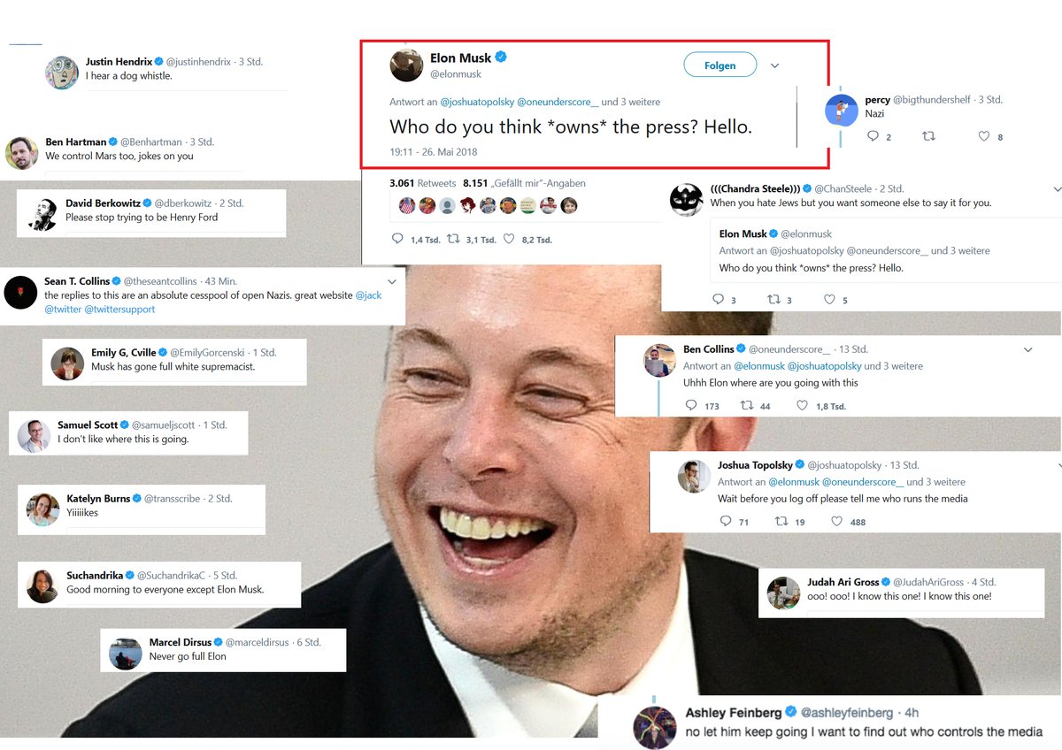The width and height of the screenshot is (1062, 750).
Task: Expand the chevron on Sean T. Collins' tweet
Action: (392, 281)
